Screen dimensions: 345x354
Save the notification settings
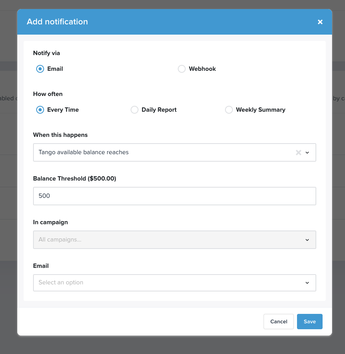310,321
